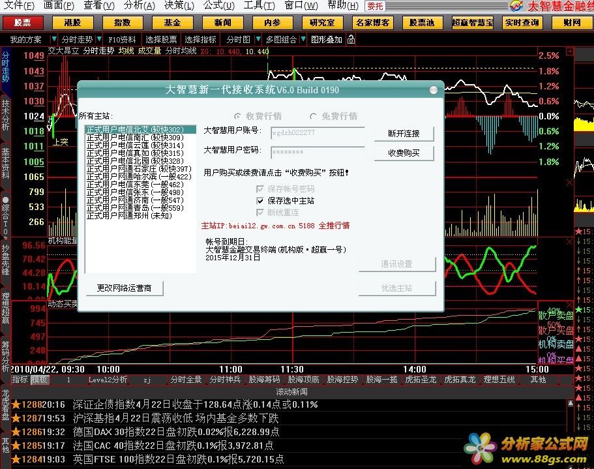Image resolution: width=594 pixels, height=469 pixels.
Task: Open the 公式(U) menu
Action: click(x=219, y=5)
